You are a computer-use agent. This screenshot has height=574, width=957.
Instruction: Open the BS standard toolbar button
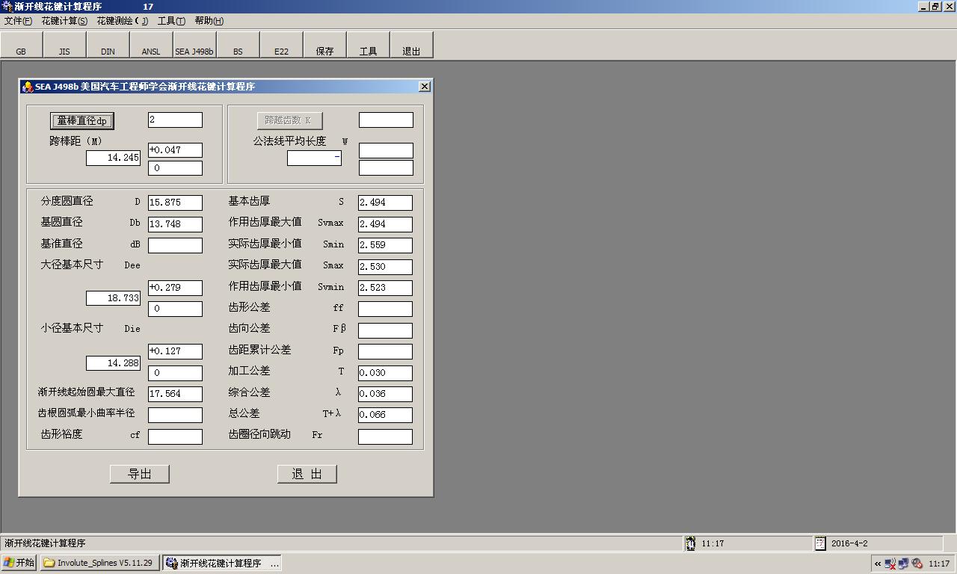click(239, 45)
